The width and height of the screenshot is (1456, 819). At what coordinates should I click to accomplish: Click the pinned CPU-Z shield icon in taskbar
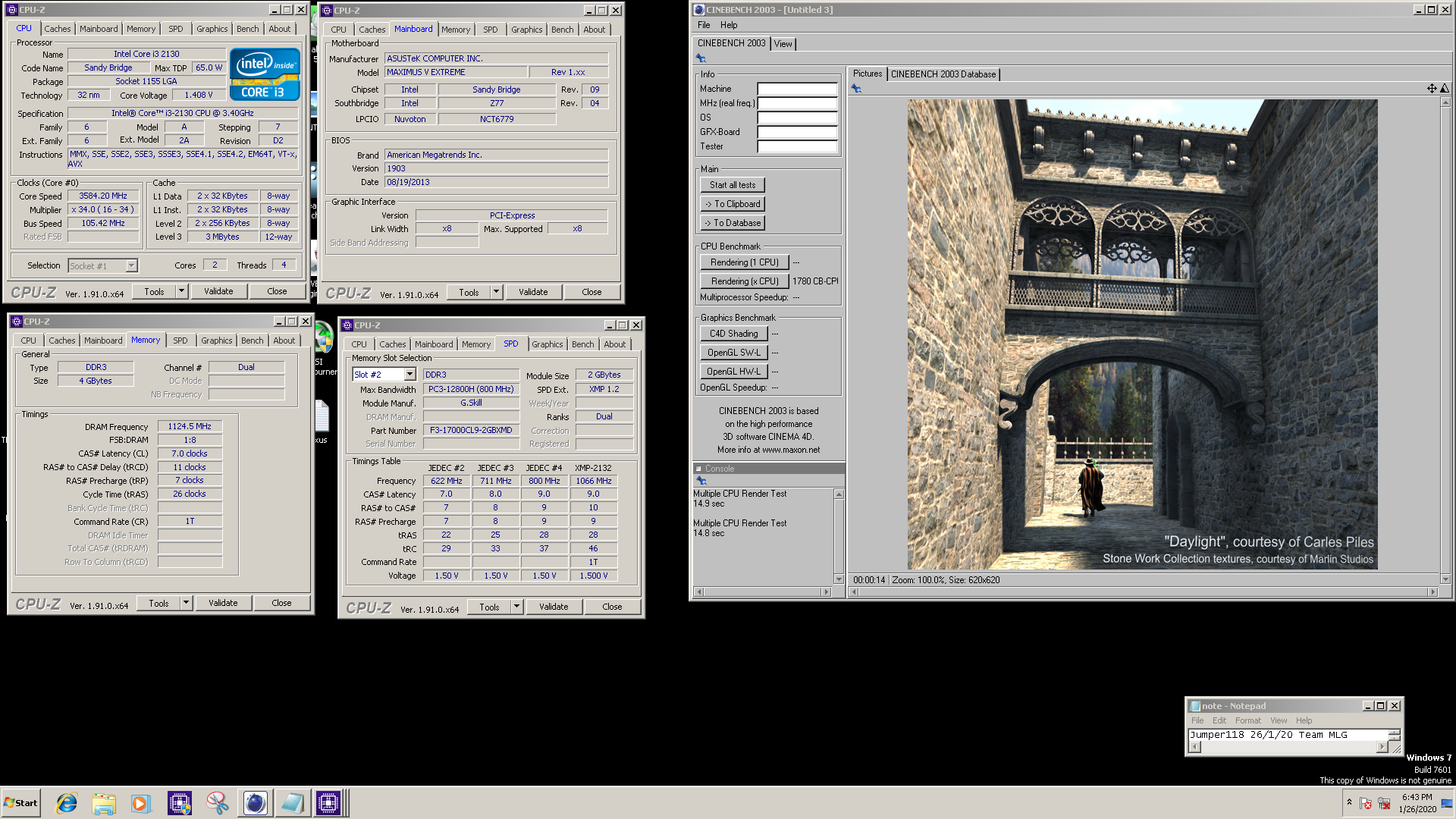(180, 803)
